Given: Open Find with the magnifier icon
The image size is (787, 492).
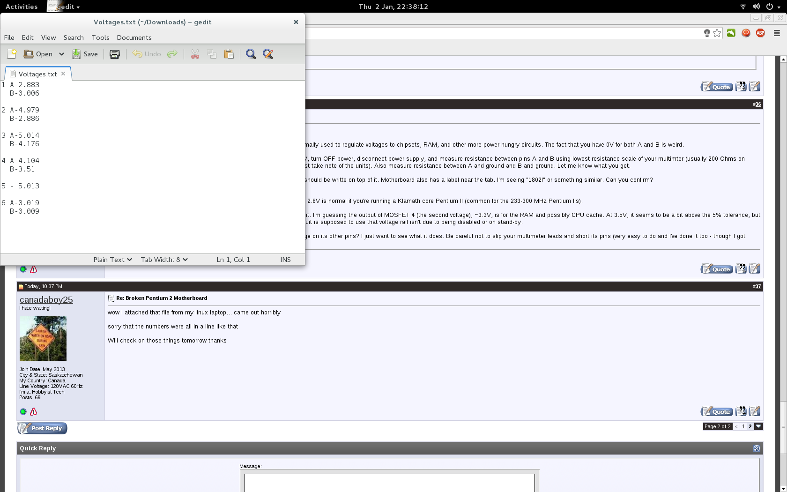Looking at the screenshot, I should pos(251,54).
